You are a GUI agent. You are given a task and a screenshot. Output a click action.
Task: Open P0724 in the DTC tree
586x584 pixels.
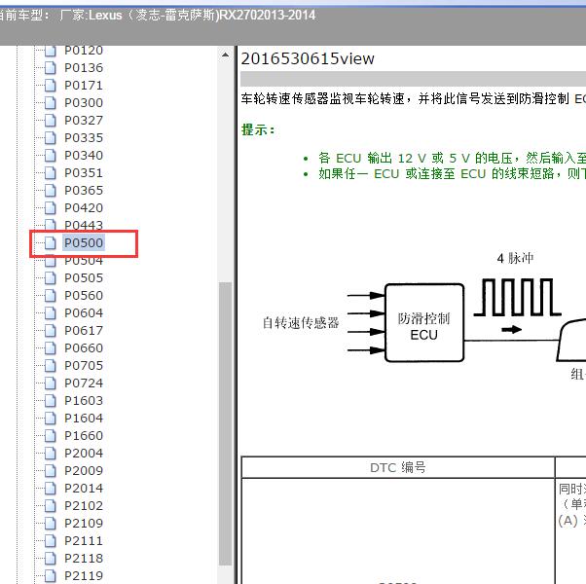[x=84, y=383]
